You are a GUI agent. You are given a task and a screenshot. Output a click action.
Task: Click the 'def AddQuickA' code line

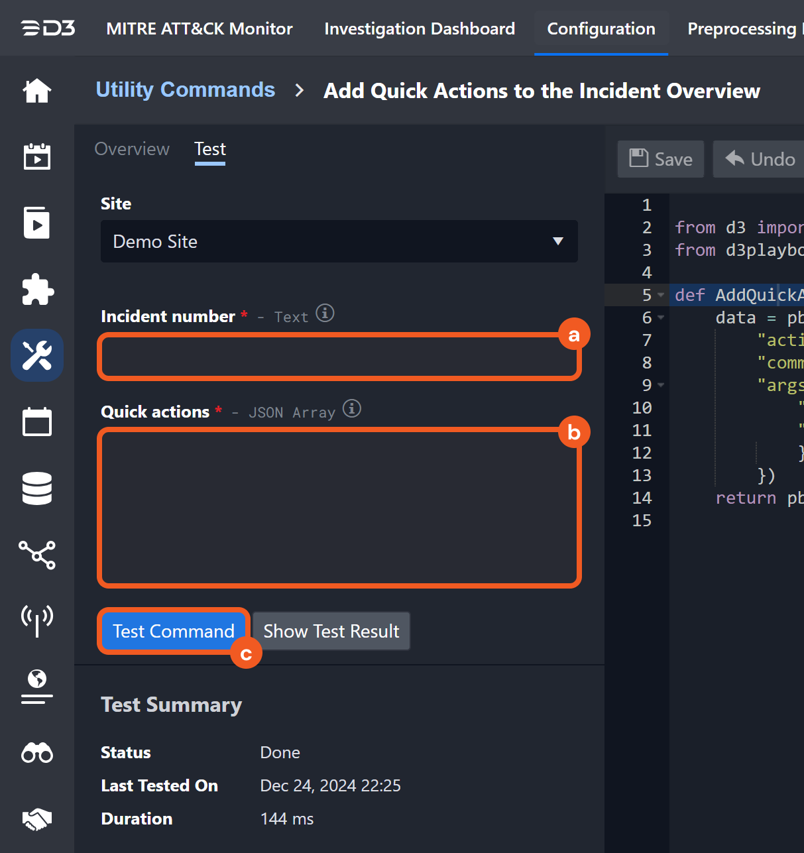point(739,295)
